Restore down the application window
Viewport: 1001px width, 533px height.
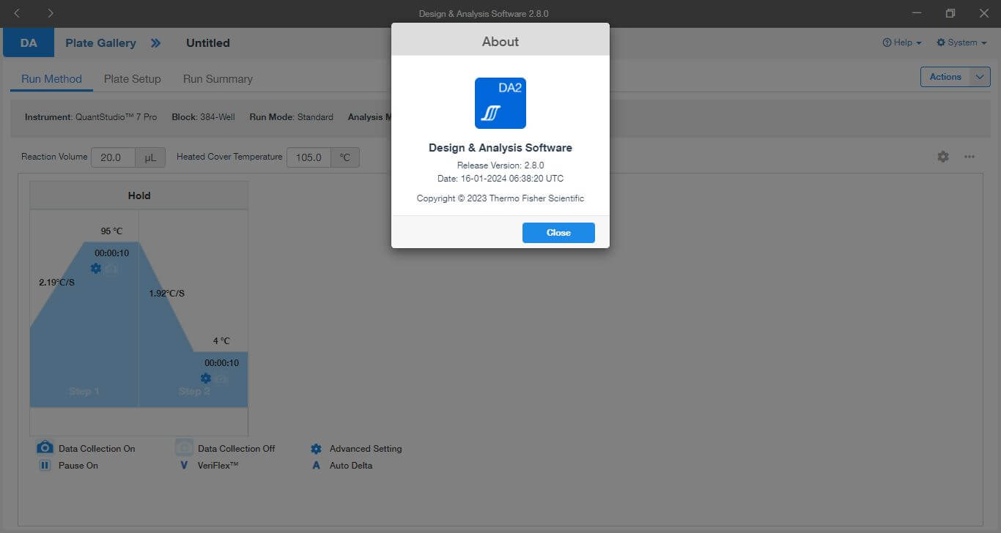tap(950, 13)
